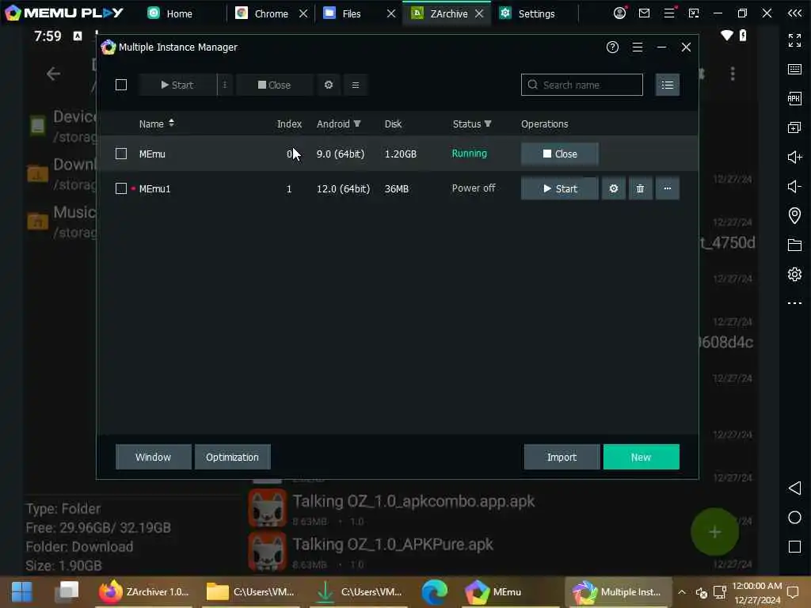Open MEmu settings gear in sidebar
This screenshot has width=811, height=608.
[794, 274]
